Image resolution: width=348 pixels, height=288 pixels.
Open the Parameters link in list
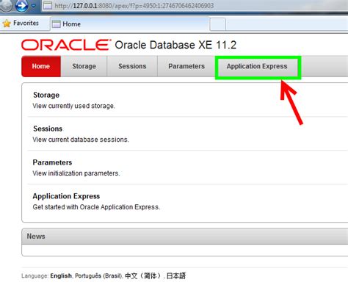[x=52, y=162]
